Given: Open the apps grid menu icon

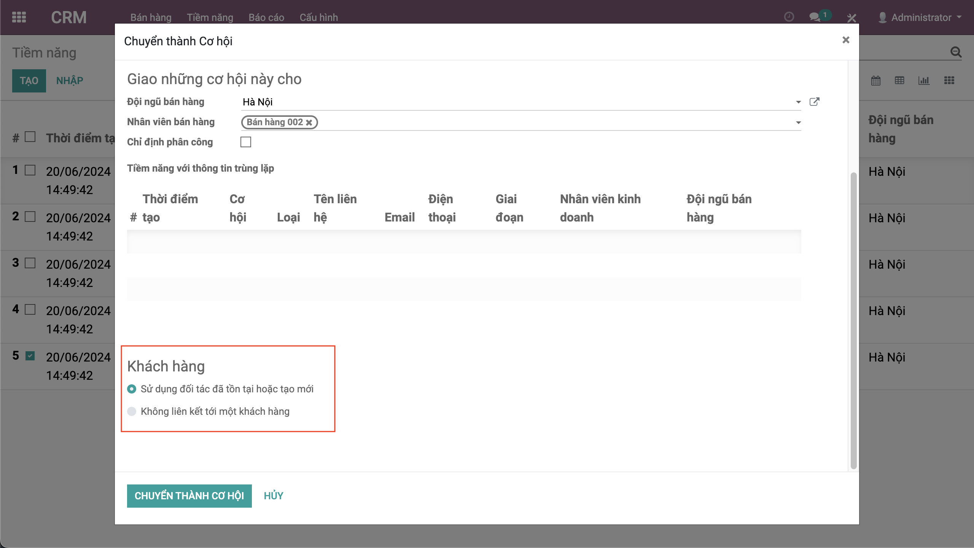Looking at the screenshot, I should [x=19, y=17].
